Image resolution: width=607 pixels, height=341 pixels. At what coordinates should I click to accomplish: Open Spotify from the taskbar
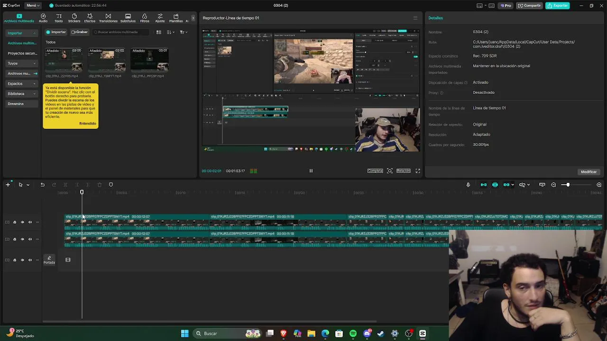point(353,333)
